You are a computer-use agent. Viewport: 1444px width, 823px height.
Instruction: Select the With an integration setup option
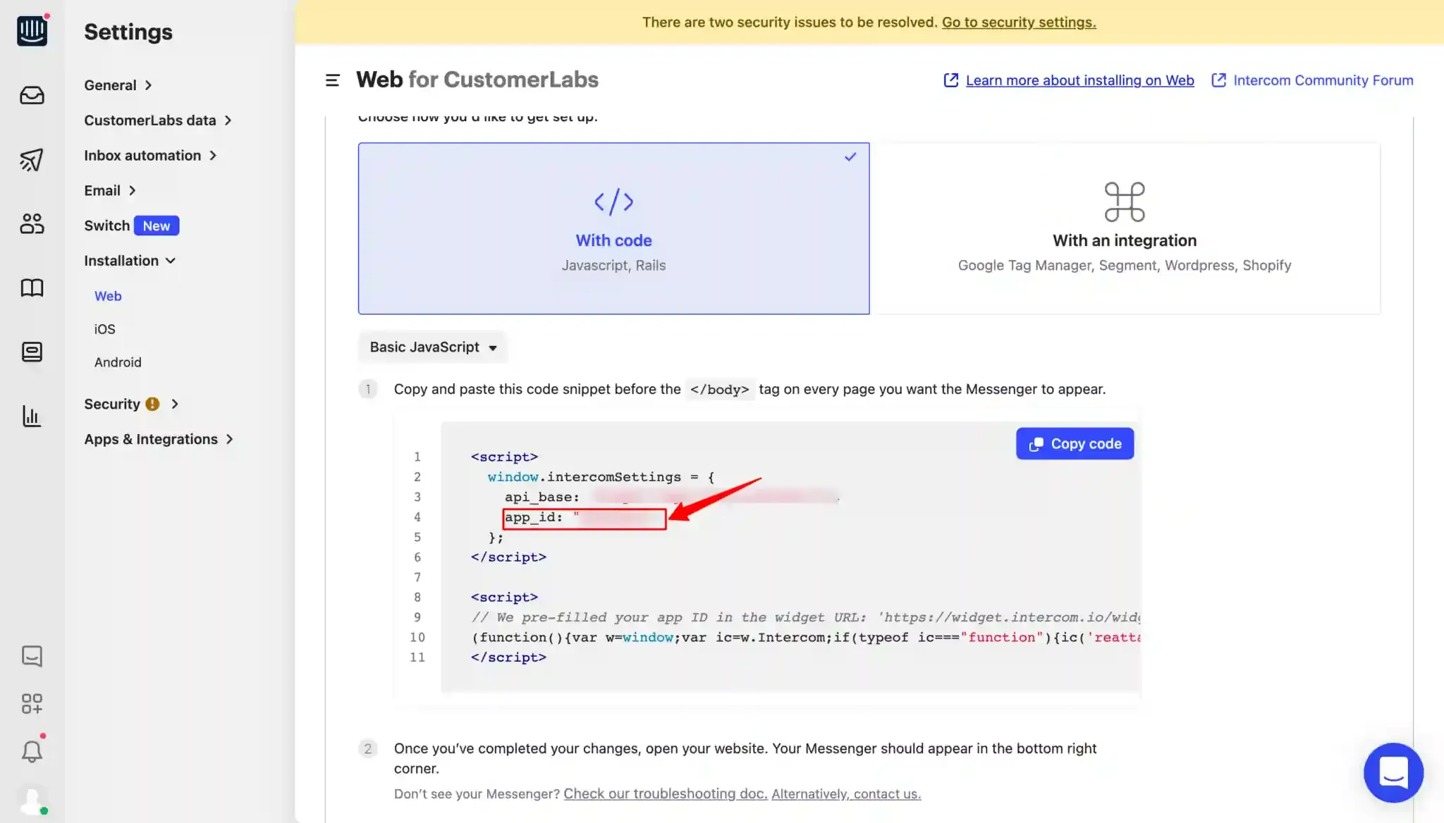pos(1125,228)
